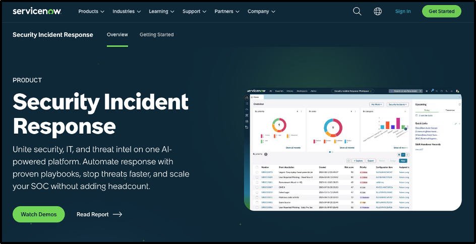476x244 pixels.
Task: Click the Sign In link
Action: click(403, 11)
